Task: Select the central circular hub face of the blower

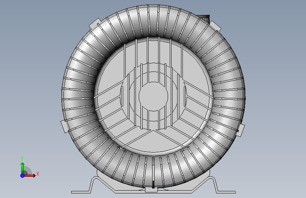Action: pyautogui.click(x=154, y=96)
